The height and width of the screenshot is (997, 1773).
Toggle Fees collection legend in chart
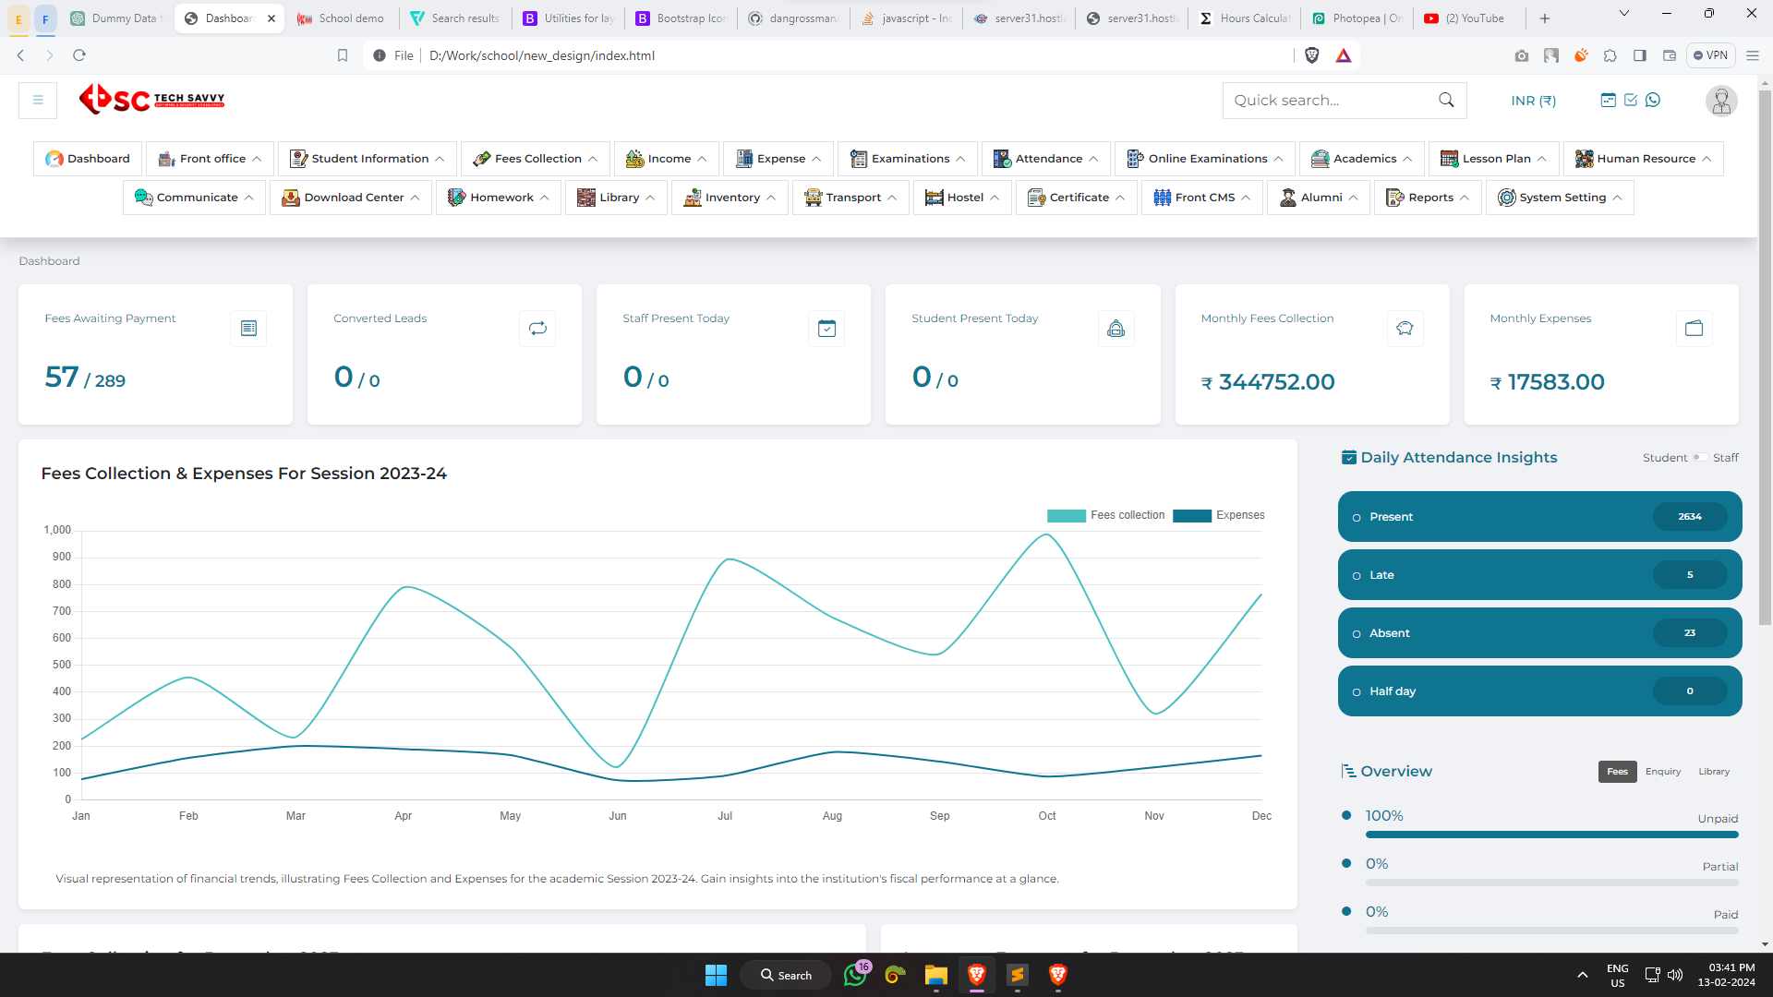tap(1106, 515)
